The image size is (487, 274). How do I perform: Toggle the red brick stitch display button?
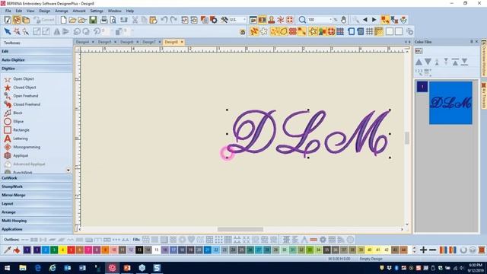292,31
